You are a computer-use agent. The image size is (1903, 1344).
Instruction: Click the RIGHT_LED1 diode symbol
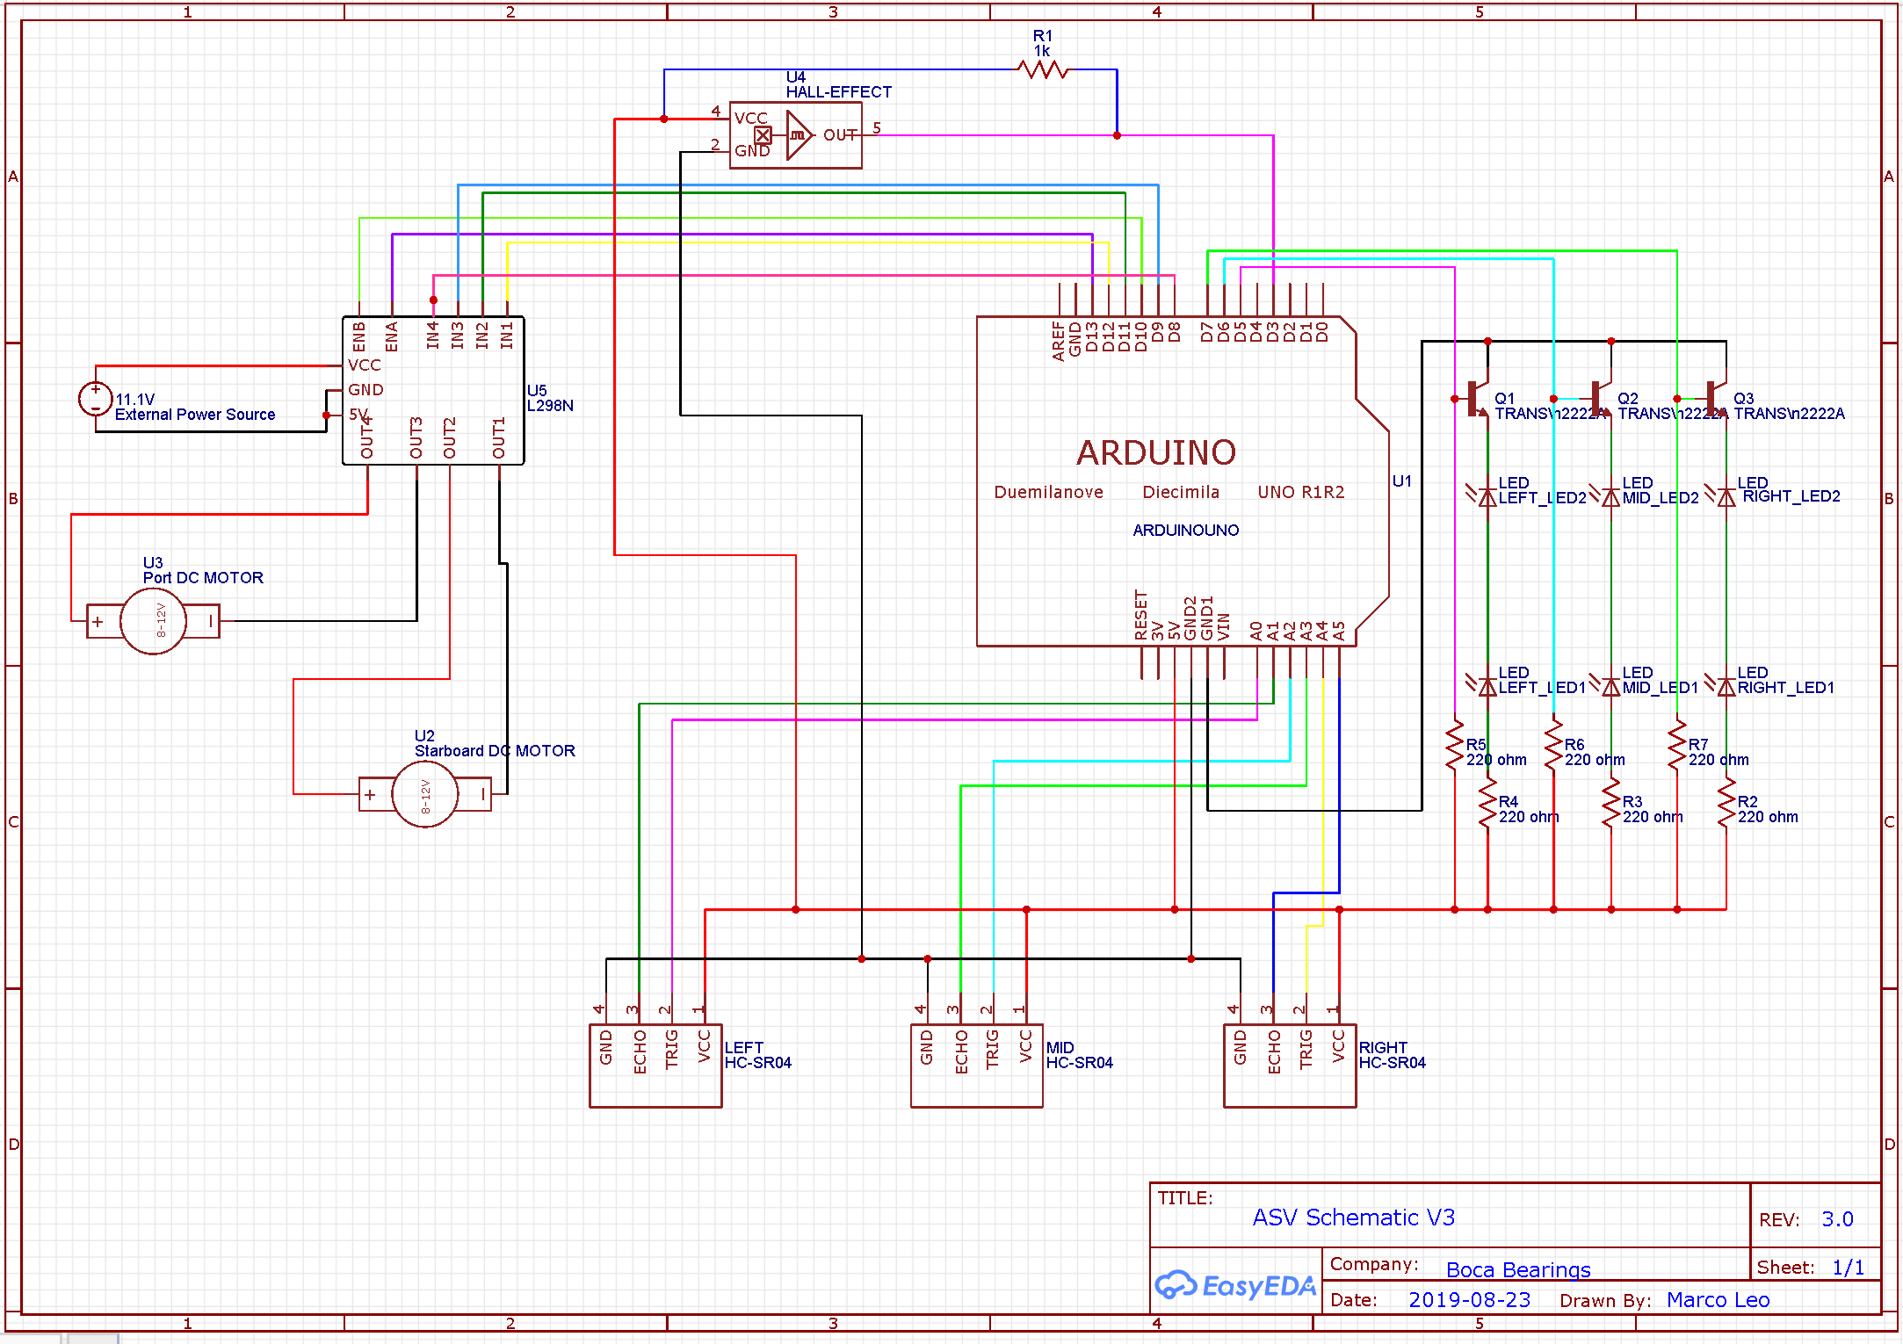pos(1726,687)
